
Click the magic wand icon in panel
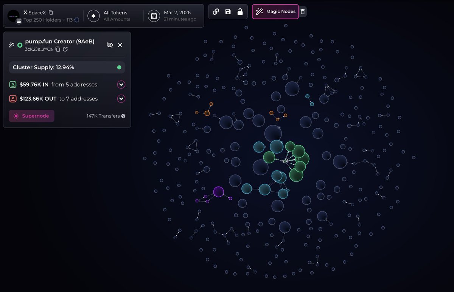(12, 45)
